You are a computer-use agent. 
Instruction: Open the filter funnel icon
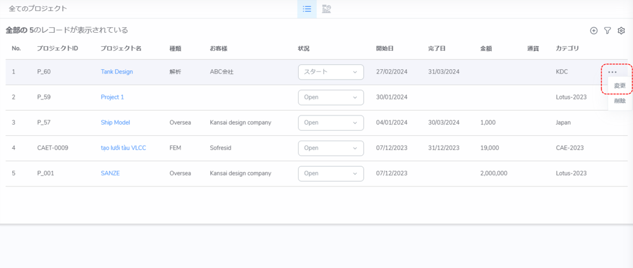tap(608, 30)
